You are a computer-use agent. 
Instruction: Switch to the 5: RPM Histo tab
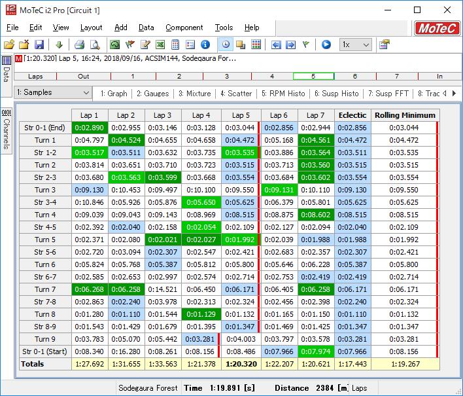(283, 94)
